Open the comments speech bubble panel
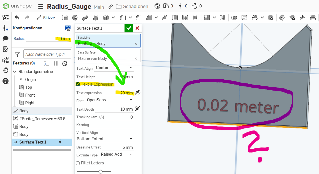The width and height of the screenshot is (319, 174). point(6,38)
